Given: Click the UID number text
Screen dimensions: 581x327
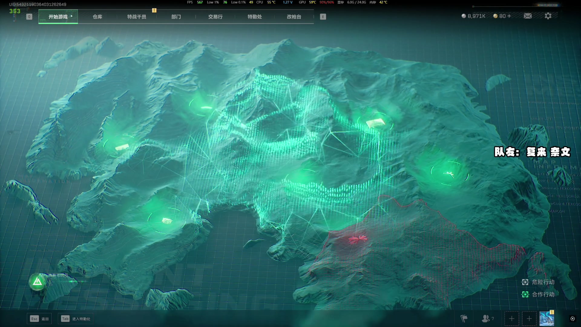Looking at the screenshot, I should coord(38,4).
